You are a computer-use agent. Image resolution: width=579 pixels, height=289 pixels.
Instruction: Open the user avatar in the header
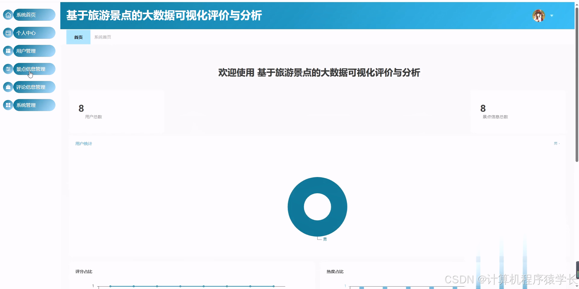538,16
